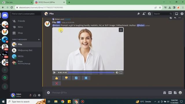
Task: Open the Midjourney Bot conversation
Action: pyautogui.click(x=26, y=50)
